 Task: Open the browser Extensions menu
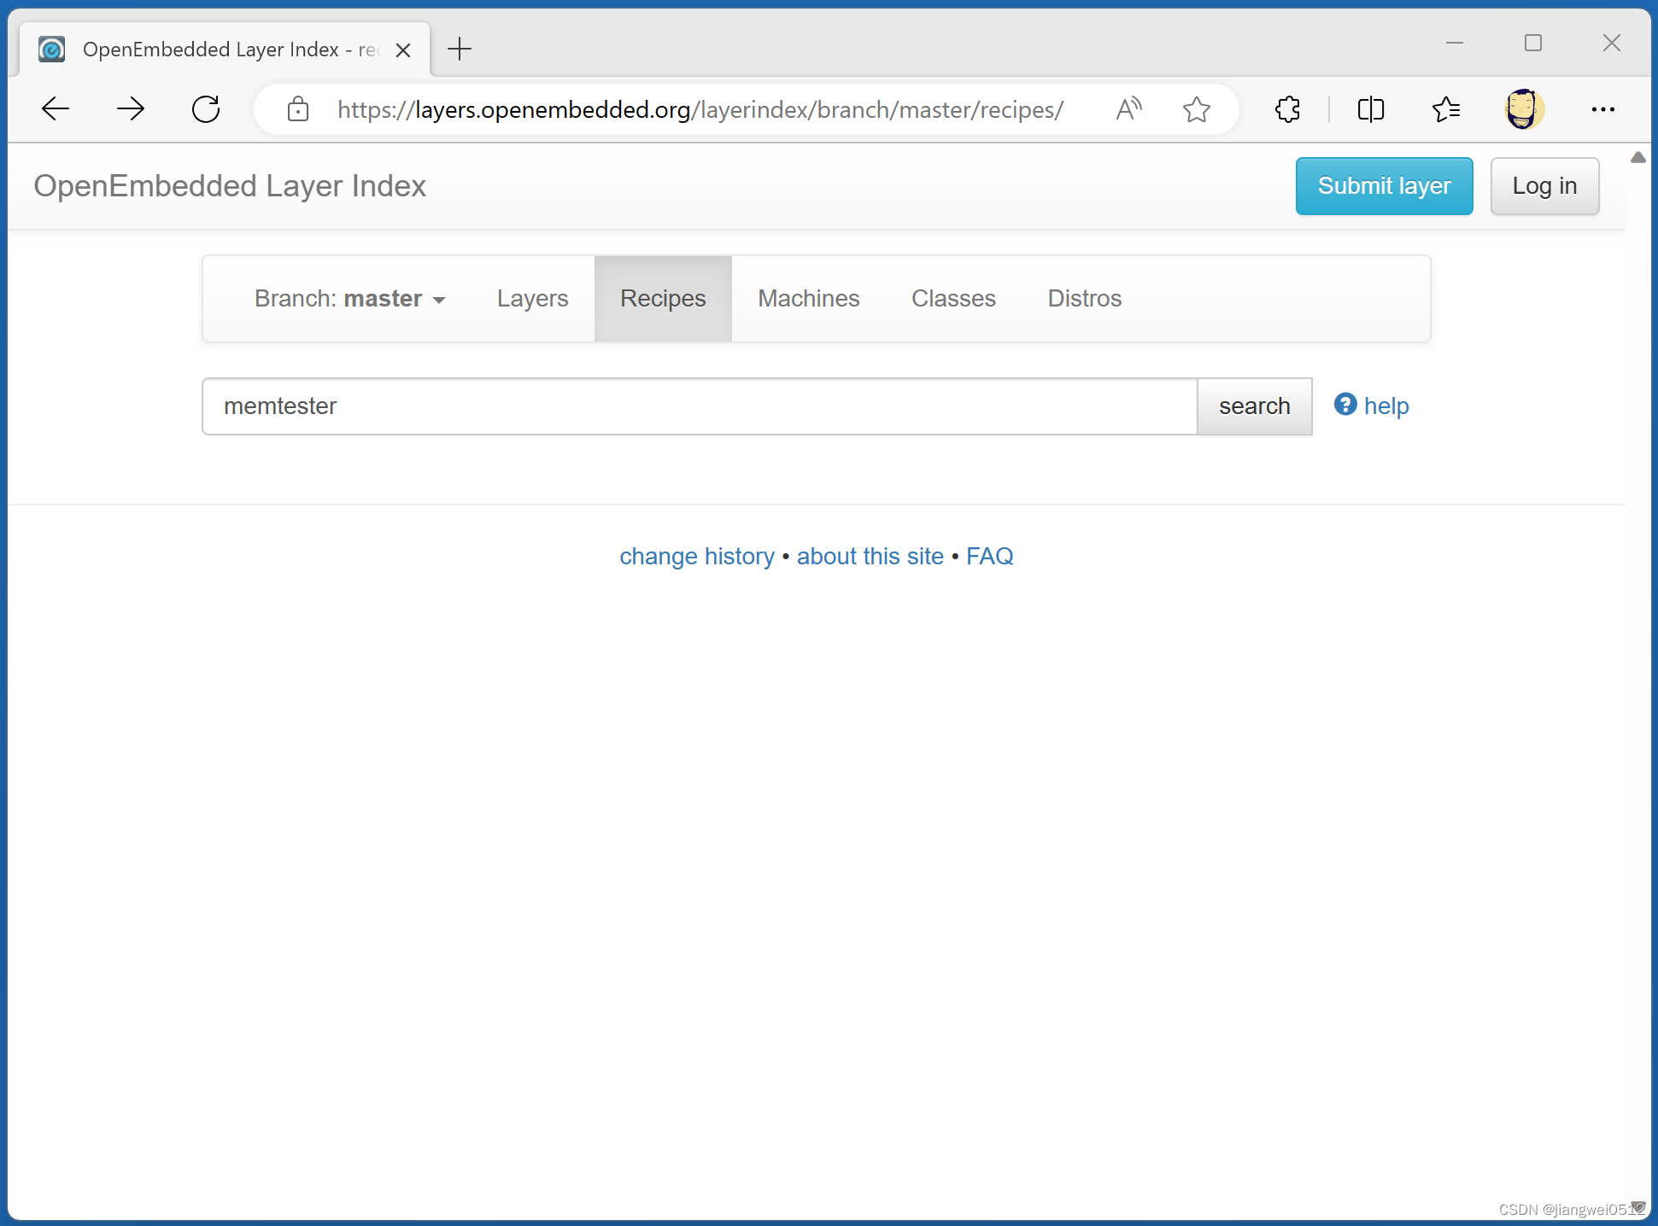[x=1287, y=109]
